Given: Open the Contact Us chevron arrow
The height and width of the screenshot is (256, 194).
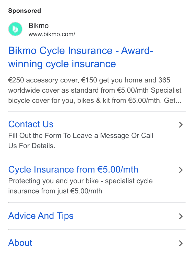Looking at the screenshot, I should point(181,125).
